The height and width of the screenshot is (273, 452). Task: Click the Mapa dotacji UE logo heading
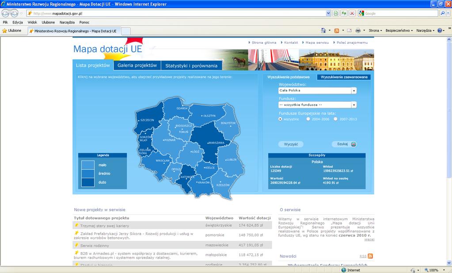[x=107, y=49]
